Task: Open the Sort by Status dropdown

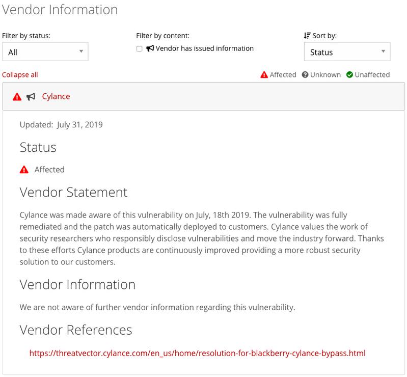Action: pyautogui.click(x=347, y=51)
